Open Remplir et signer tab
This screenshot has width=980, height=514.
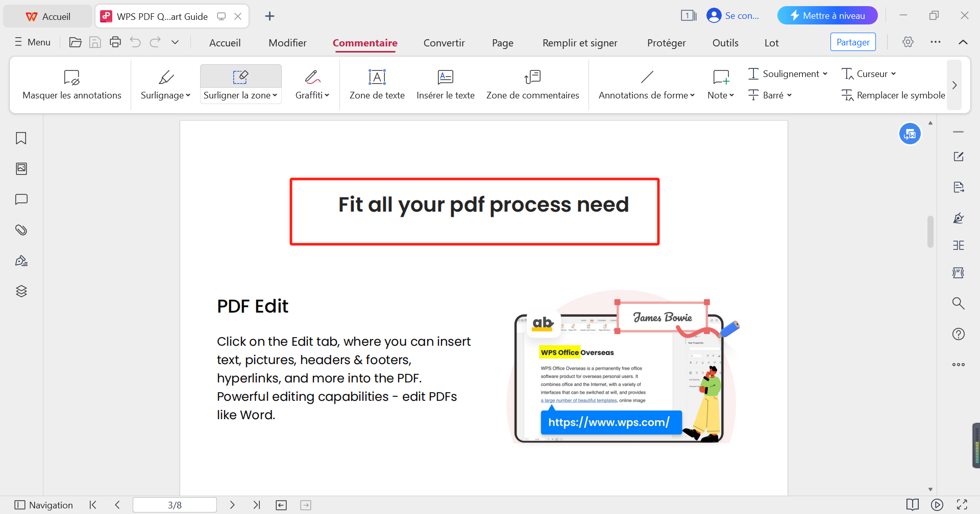[580, 43]
